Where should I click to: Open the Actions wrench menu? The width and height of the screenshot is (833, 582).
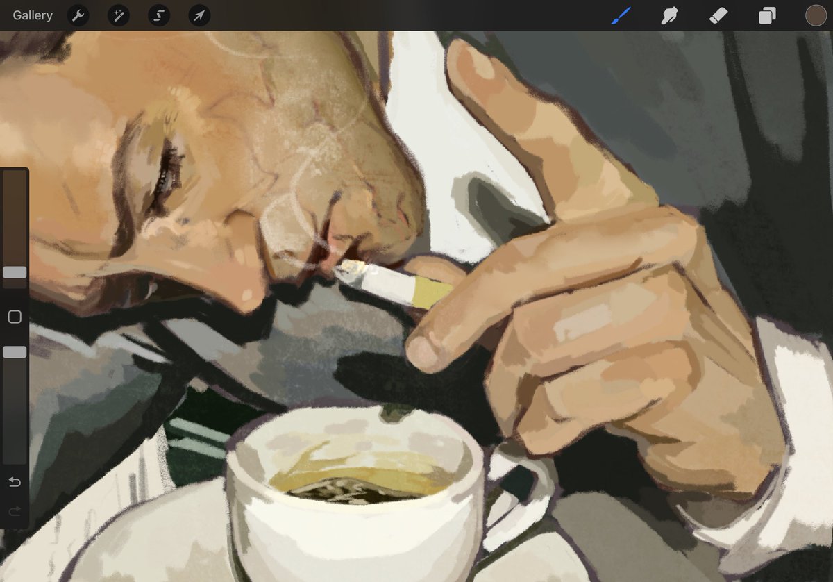tap(78, 15)
